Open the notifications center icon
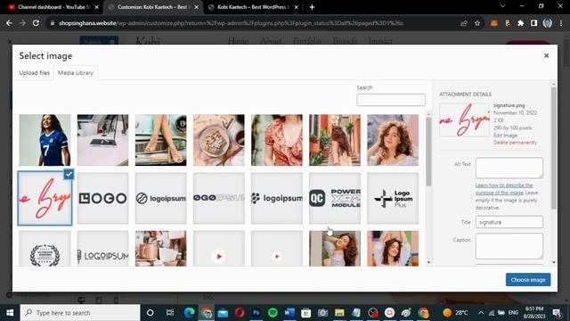The height and width of the screenshot is (321, 570). click(557, 313)
